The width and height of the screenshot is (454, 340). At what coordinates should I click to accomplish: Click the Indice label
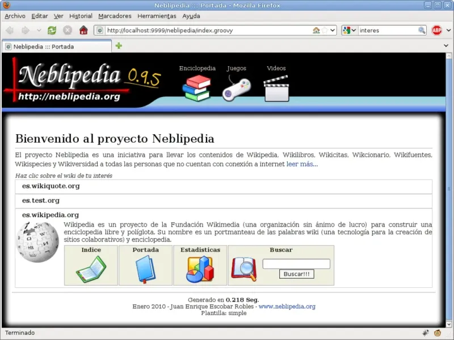[x=91, y=250]
